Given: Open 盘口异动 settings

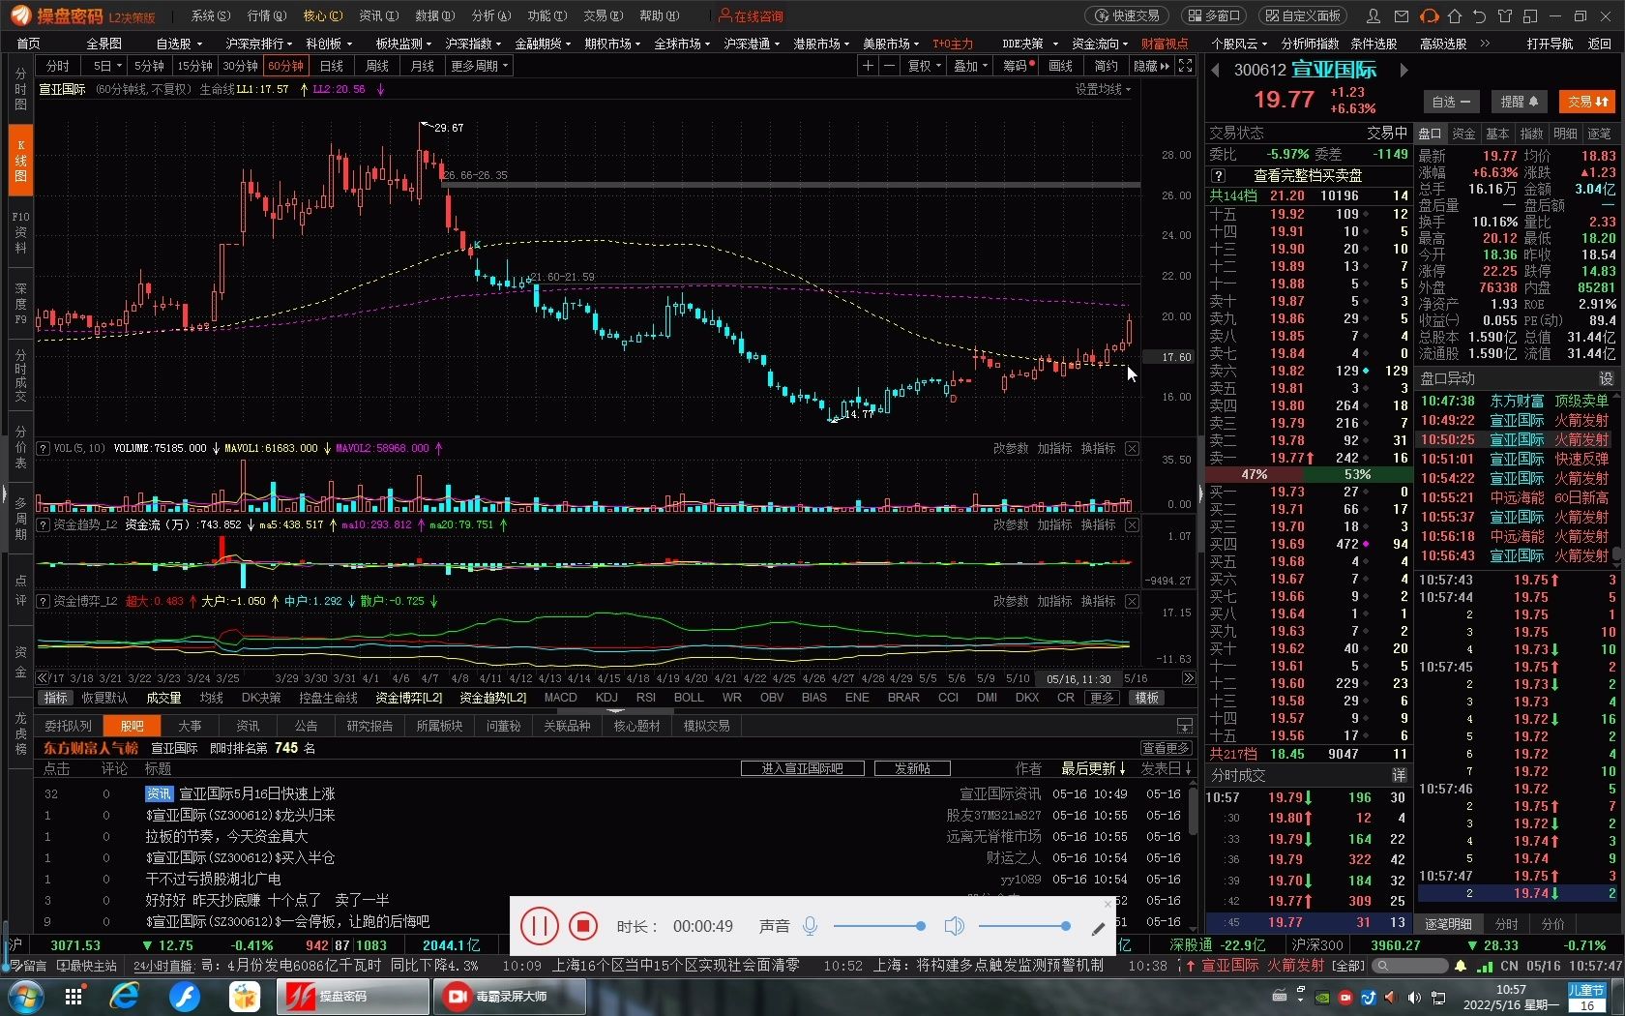Looking at the screenshot, I should (1607, 378).
